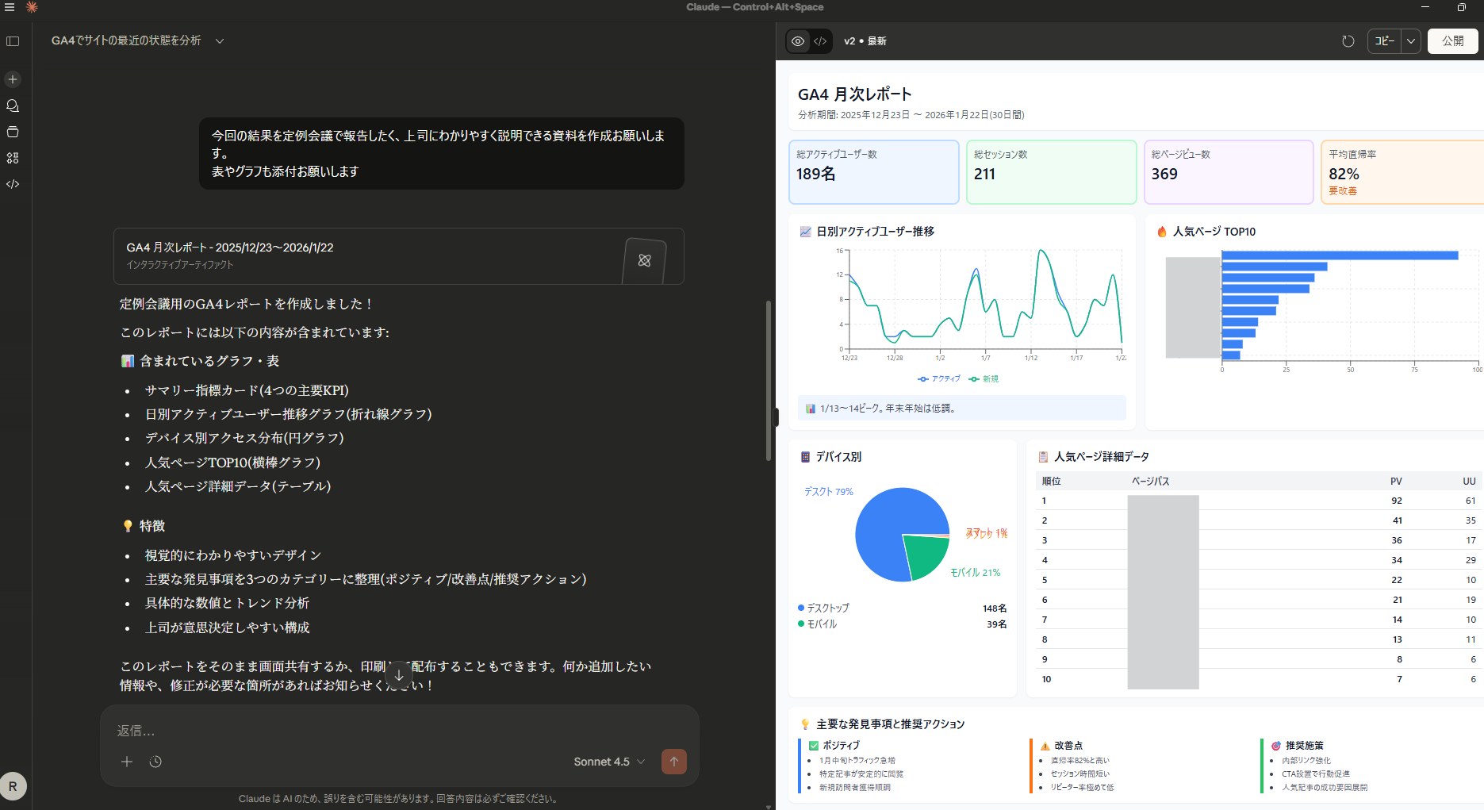
Task: Select table row with PV 41
Action: coord(1260,520)
